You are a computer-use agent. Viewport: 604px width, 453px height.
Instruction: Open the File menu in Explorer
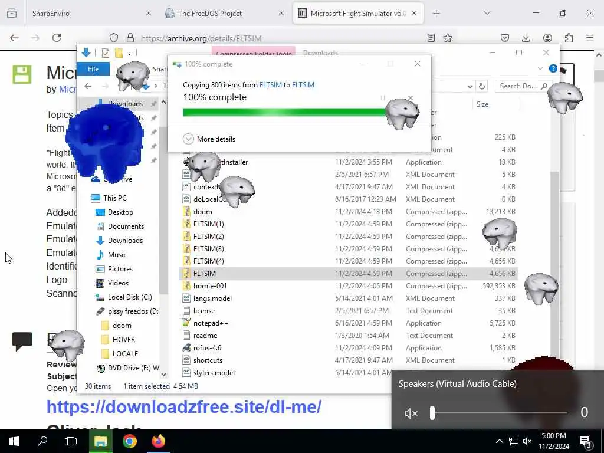93,69
